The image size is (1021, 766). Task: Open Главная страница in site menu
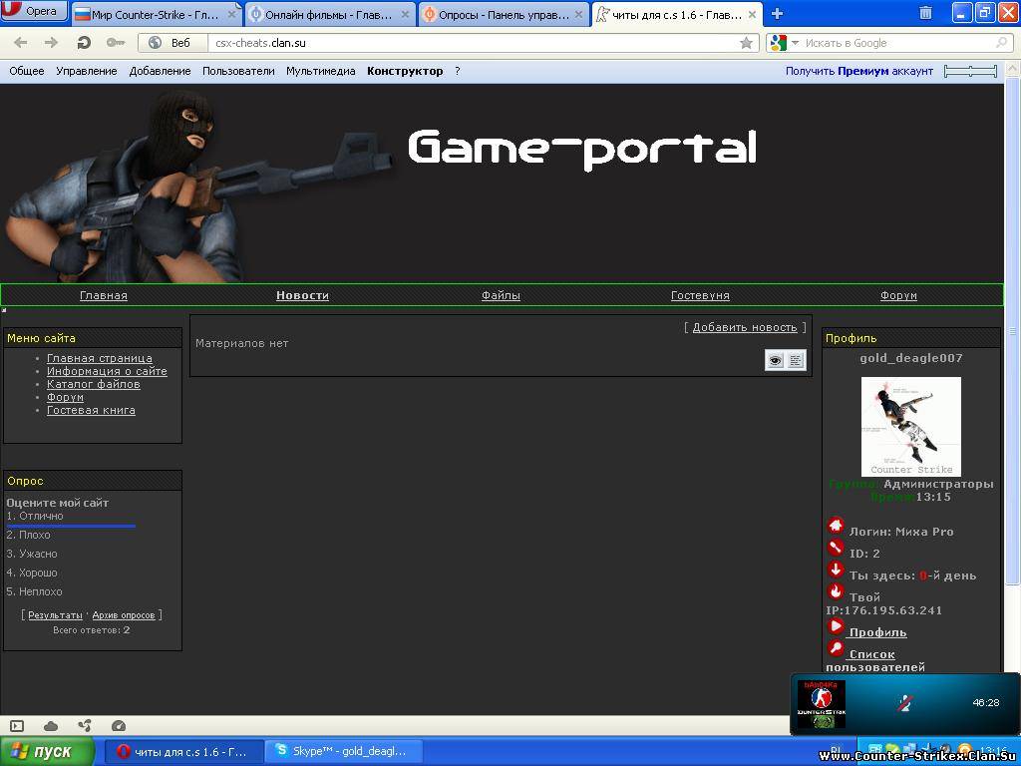(x=100, y=358)
